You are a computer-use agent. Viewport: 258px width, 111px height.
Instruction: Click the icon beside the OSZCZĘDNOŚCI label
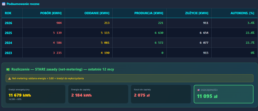click(199, 90)
